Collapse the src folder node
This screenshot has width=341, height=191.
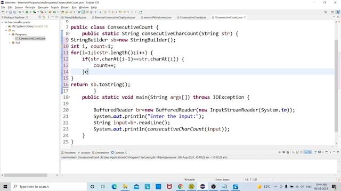(x=6, y=30)
